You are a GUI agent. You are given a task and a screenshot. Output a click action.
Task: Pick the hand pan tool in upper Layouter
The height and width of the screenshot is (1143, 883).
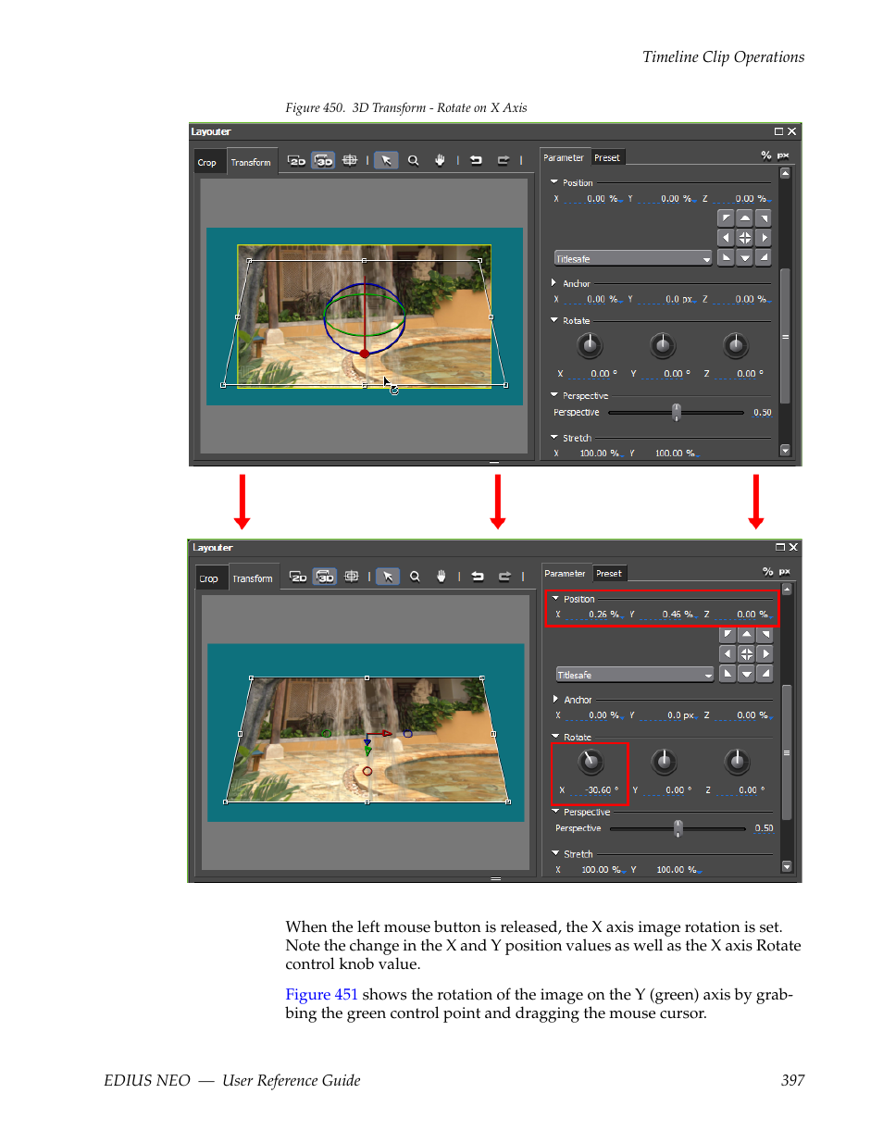(440, 160)
